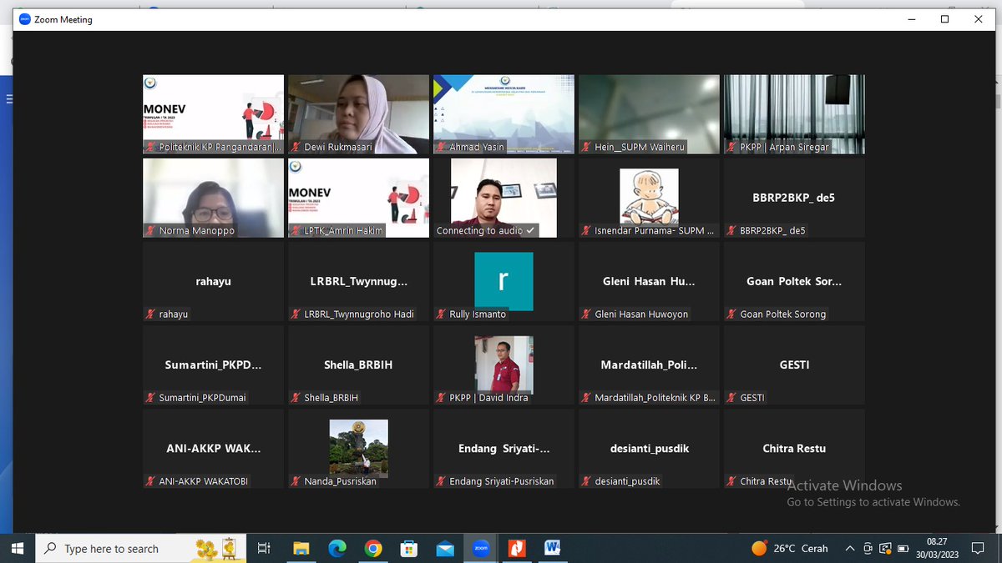Expand the blue hamburger menu on left edge
This screenshot has width=1002, height=563.
[x=9, y=98]
